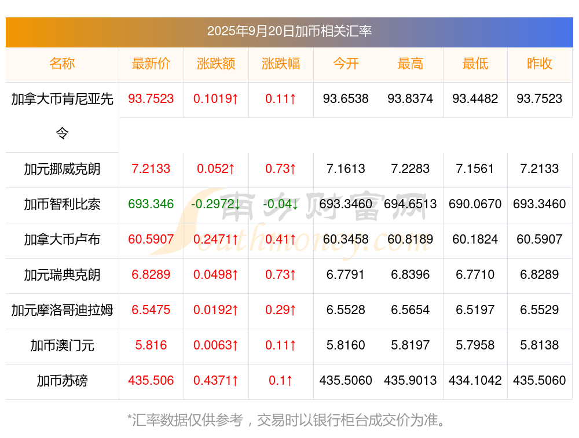579x438 pixels.
Task: Click change amount 0.0063↑
Action: coord(216,345)
